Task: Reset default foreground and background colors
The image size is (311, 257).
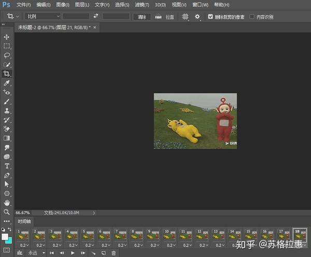Action: (x=4, y=230)
